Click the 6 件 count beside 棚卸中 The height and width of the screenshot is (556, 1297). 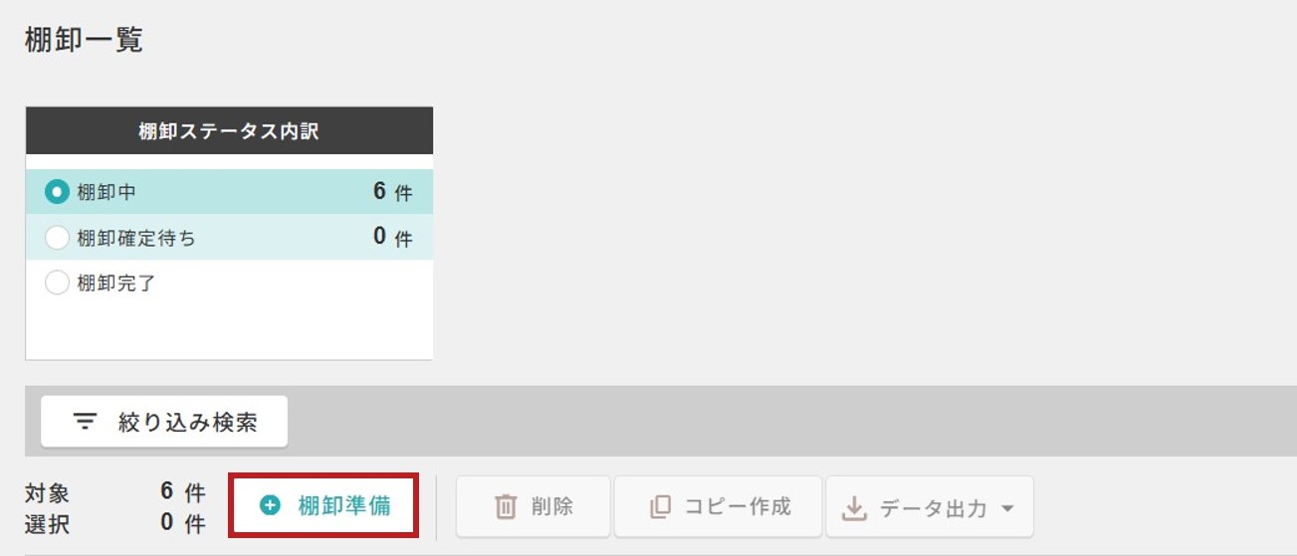pos(392,191)
